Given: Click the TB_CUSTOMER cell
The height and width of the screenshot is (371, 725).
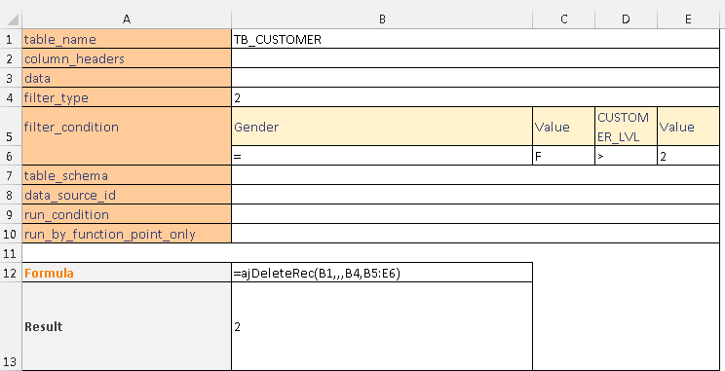Looking at the screenshot, I should coord(476,39).
